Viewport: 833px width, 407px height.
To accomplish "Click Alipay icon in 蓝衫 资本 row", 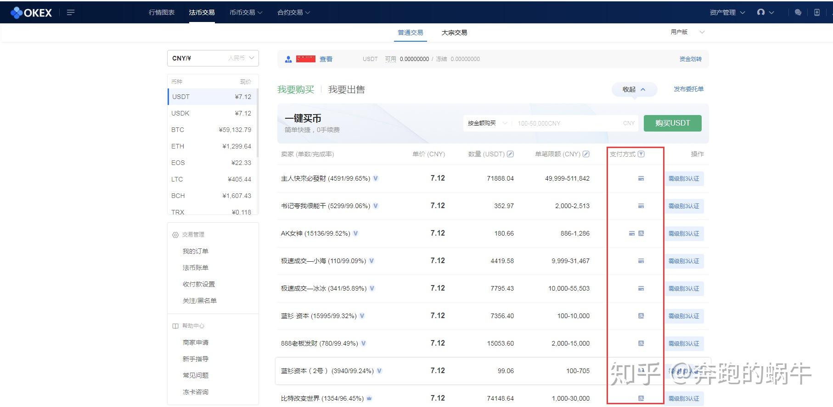I will tap(641, 316).
